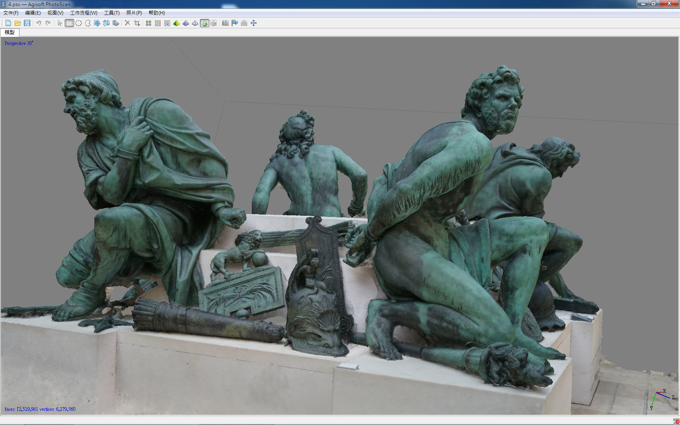The width and height of the screenshot is (680, 425).
Task: Click the Perspective 30° label
Action: pyautogui.click(x=19, y=43)
